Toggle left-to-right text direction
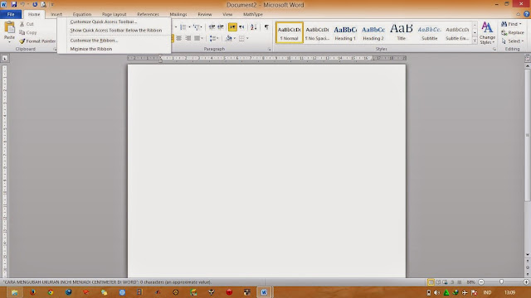 coord(232,27)
